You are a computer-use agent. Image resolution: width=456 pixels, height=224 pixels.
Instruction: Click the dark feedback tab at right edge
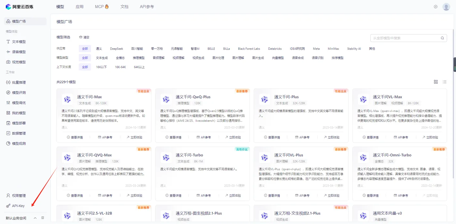[x=455, y=64]
